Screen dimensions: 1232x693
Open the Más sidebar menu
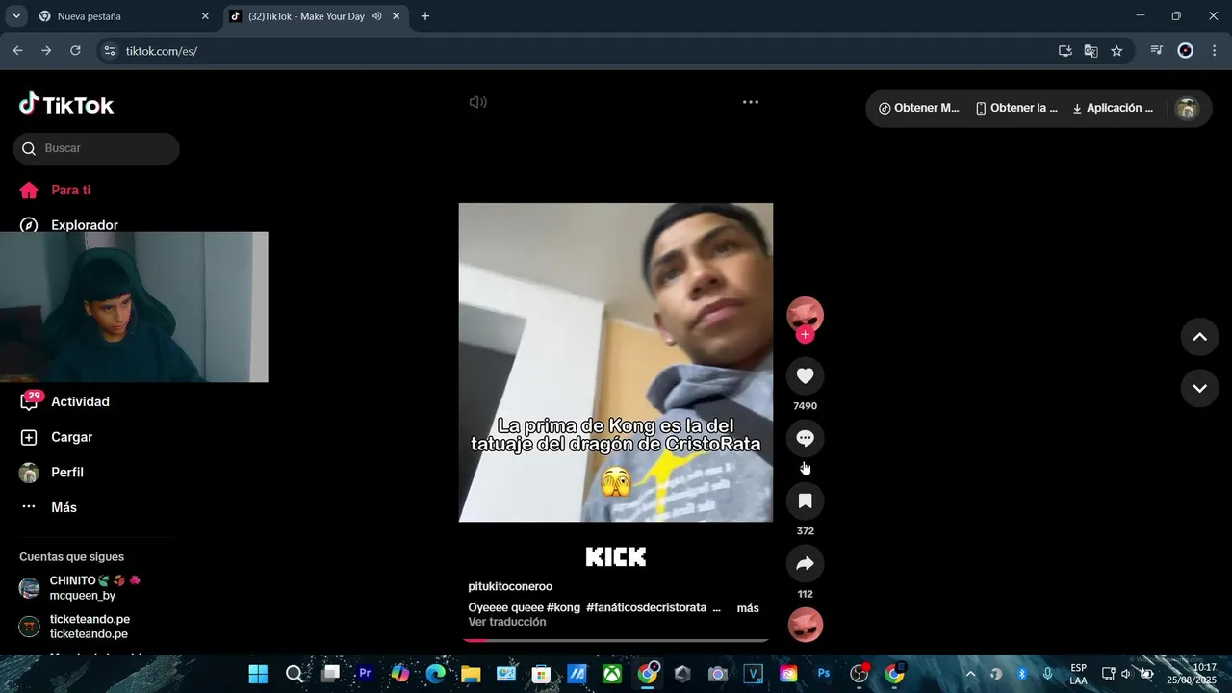click(48, 507)
